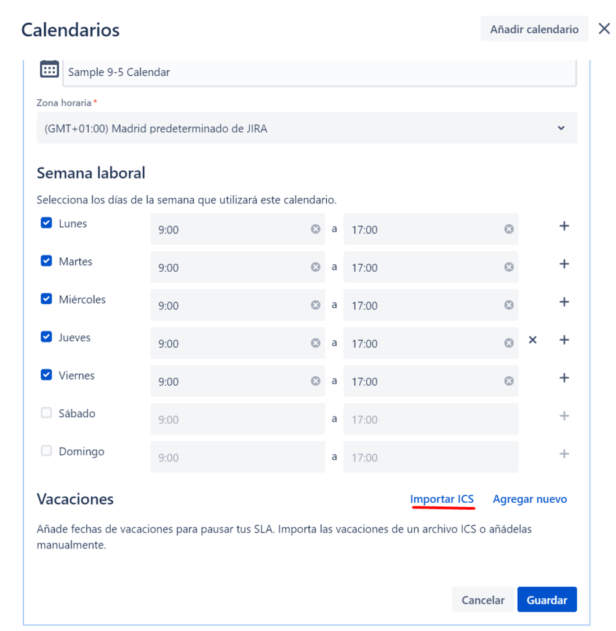Image resolution: width=616 pixels, height=631 pixels.
Task: Add a second interval to Lunes
Action: [564, 226]
